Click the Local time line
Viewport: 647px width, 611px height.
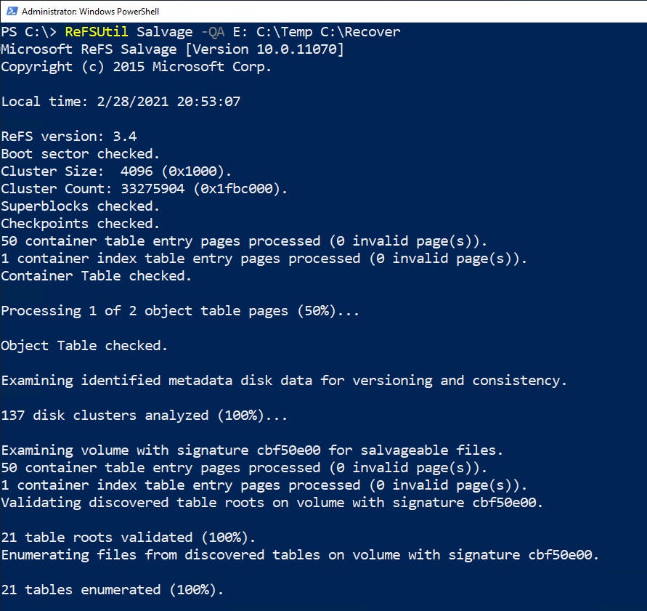(120, 102)
